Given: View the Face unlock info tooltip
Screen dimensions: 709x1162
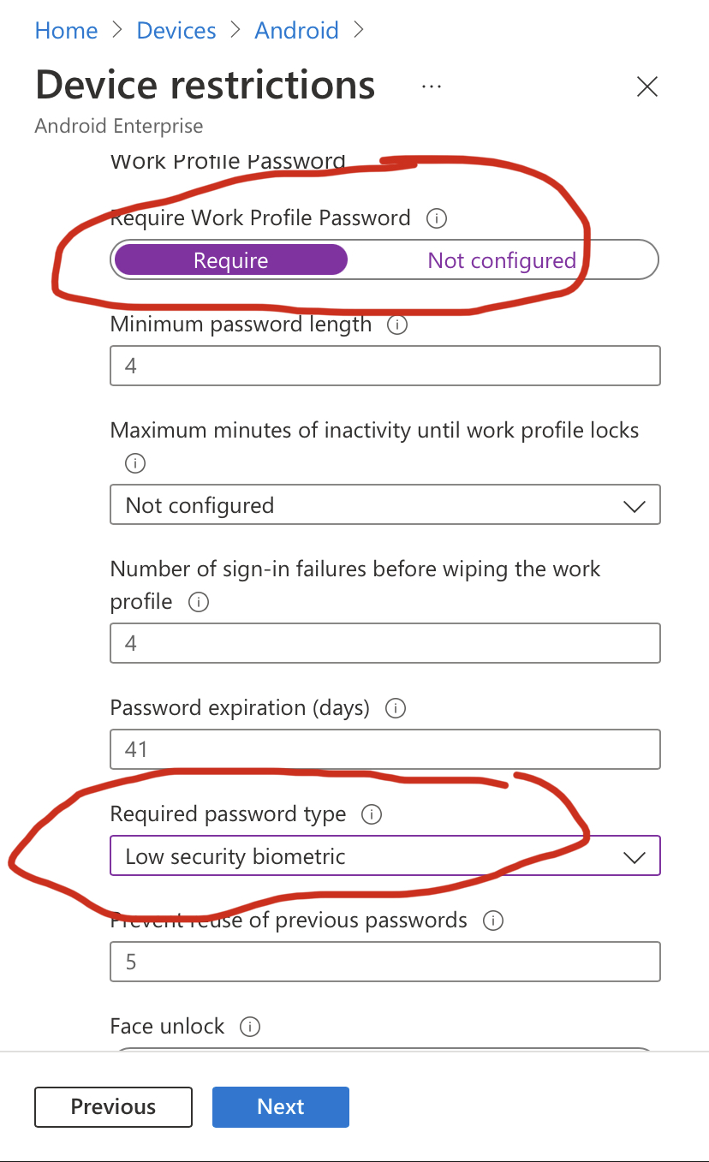Looking at the screenshot, I should [x=249, y=1026].
